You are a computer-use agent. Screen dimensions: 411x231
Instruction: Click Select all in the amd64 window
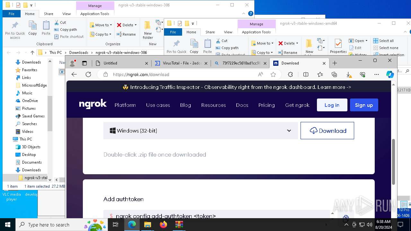click(383, 41)
